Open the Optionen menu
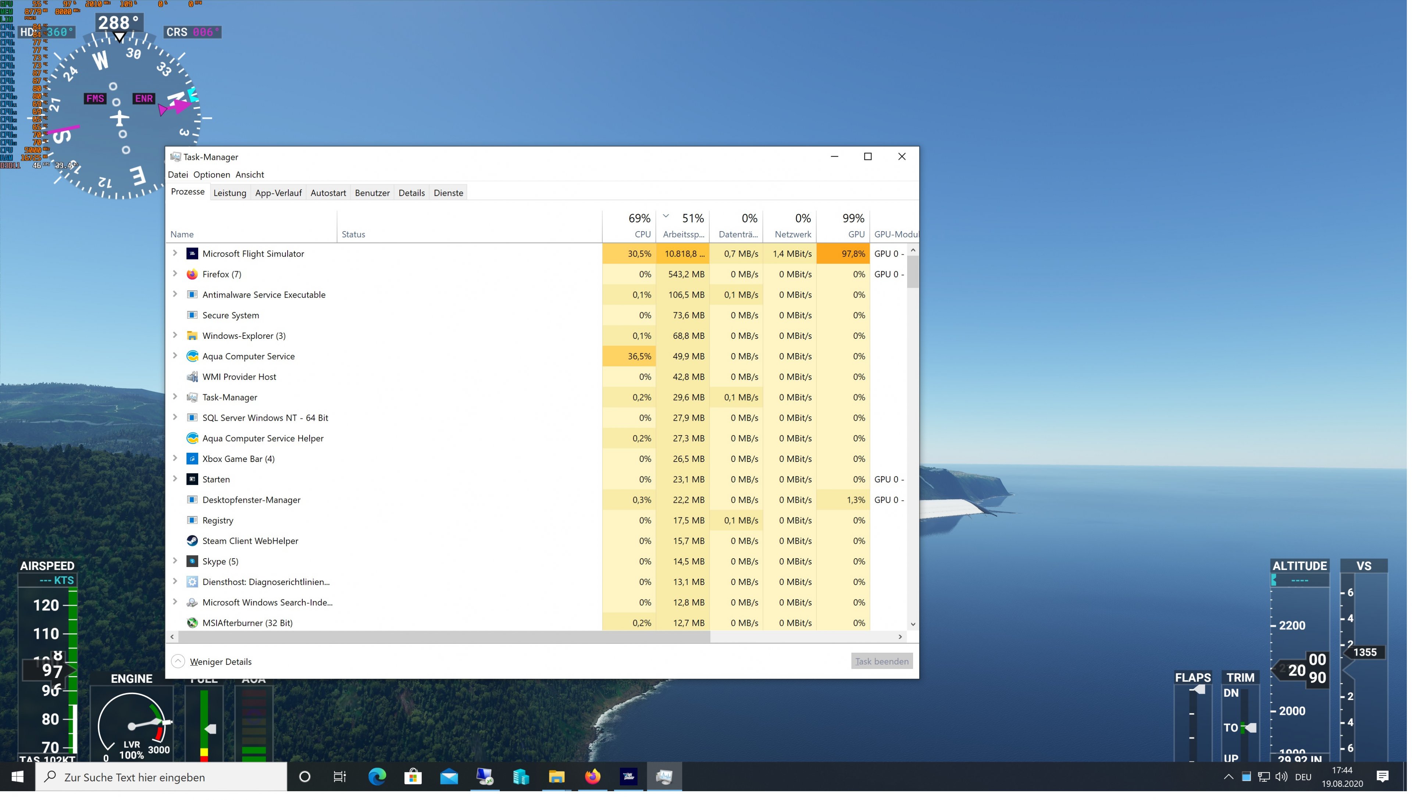Viewport: 1412px width, 800px height. (212, 175)
